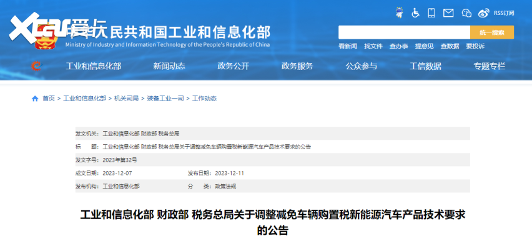This screenshot has width=532, height=251.
Task: Open the 新闻动态 navigation menu
Action: click(x=169, y=66)
